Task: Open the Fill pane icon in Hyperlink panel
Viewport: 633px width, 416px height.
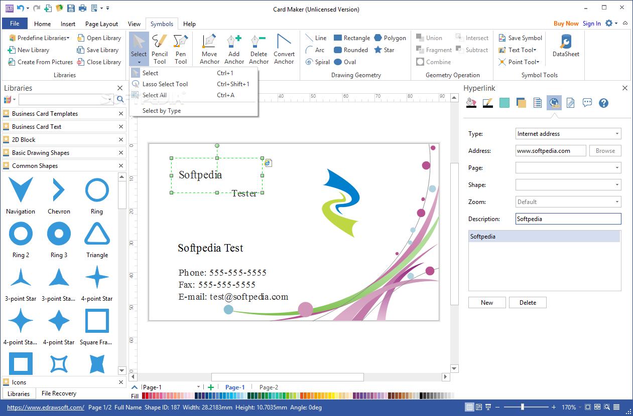Action: [x=471, y=103]
